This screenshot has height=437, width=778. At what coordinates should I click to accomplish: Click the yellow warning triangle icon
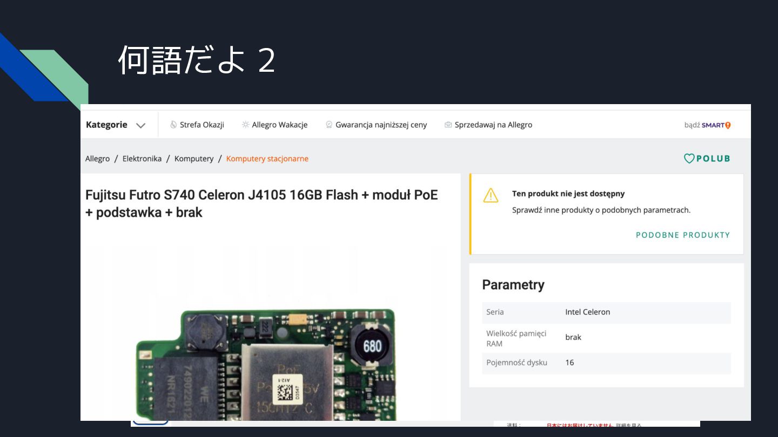click(491, 195)
